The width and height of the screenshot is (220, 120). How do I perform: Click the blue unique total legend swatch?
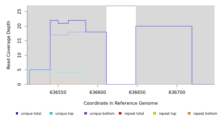pos(17,113)
